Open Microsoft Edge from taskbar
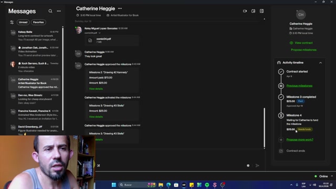 tap(169, 185)
